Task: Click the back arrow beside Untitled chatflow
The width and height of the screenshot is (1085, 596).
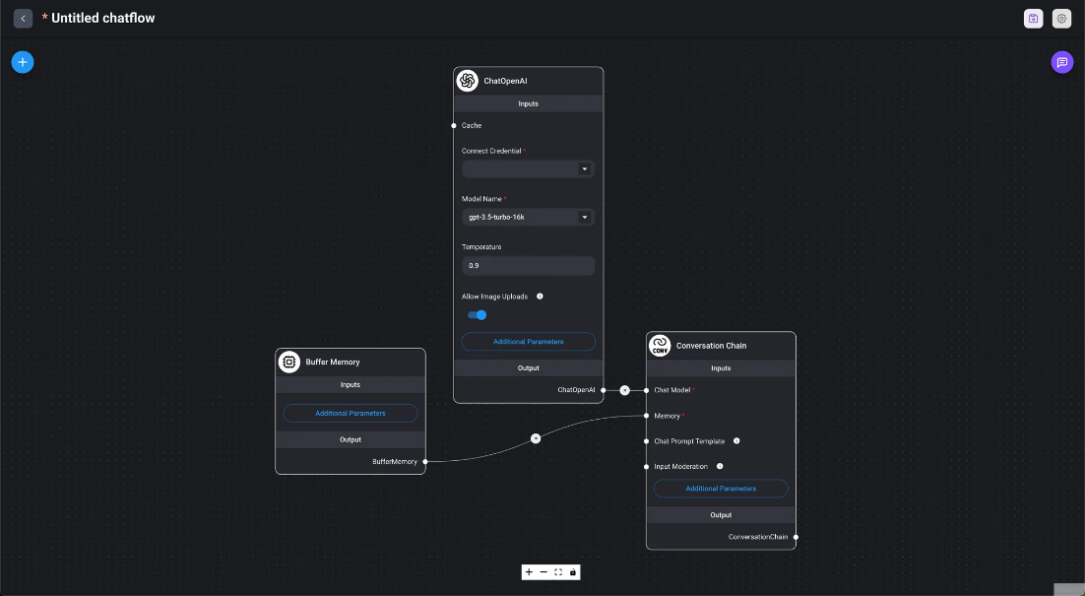Action: coord(23,19)
